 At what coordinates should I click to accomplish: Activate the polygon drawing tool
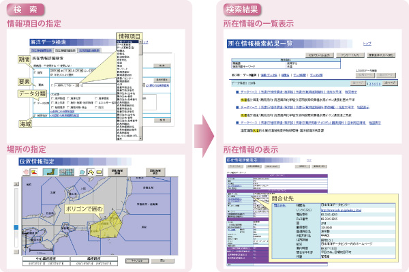pos(91,172)
